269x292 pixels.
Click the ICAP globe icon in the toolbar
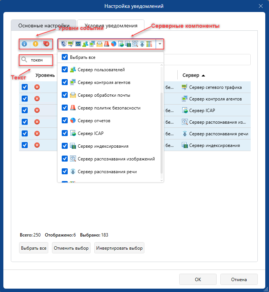click(121, 44)
